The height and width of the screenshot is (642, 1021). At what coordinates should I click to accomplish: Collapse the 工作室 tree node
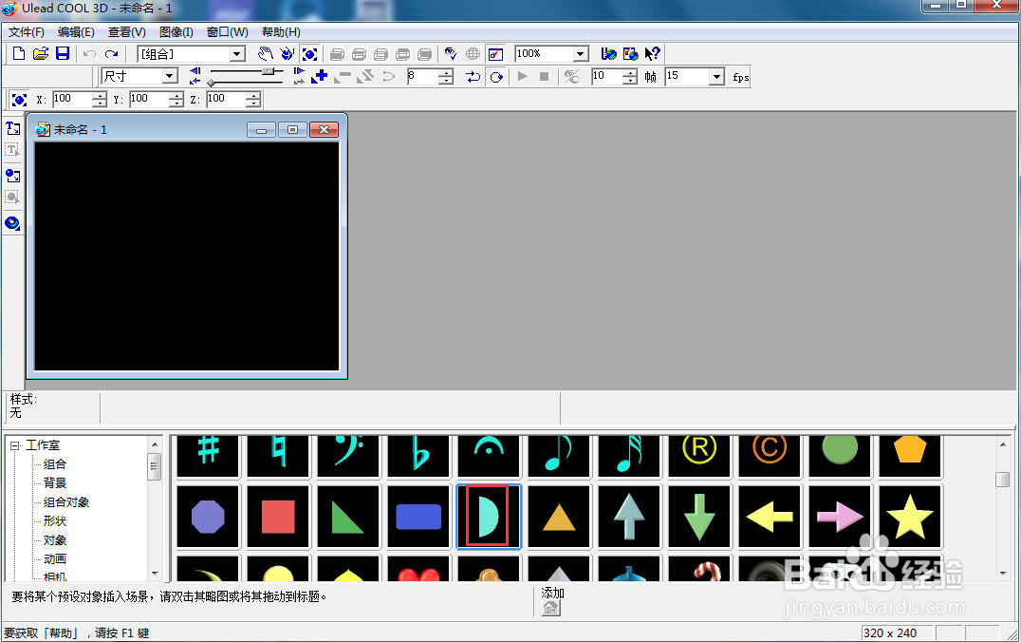pyautogui.click(x=14, y=445)
